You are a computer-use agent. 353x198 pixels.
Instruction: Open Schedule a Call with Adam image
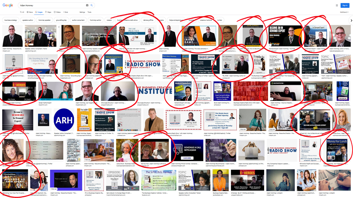click(x=187, y=150)
